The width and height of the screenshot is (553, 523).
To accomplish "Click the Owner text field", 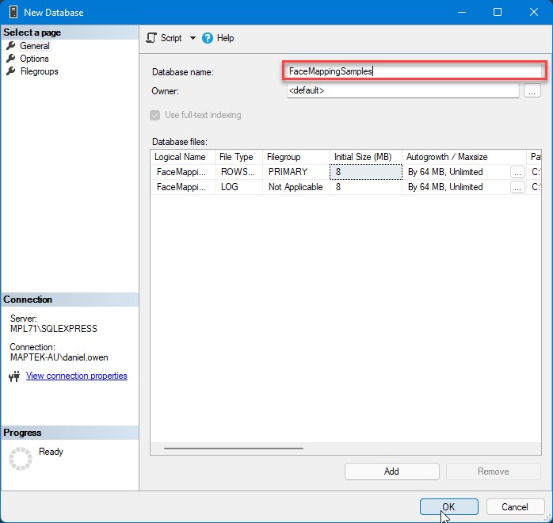I will pyautogui.click(x=402, y=90).
